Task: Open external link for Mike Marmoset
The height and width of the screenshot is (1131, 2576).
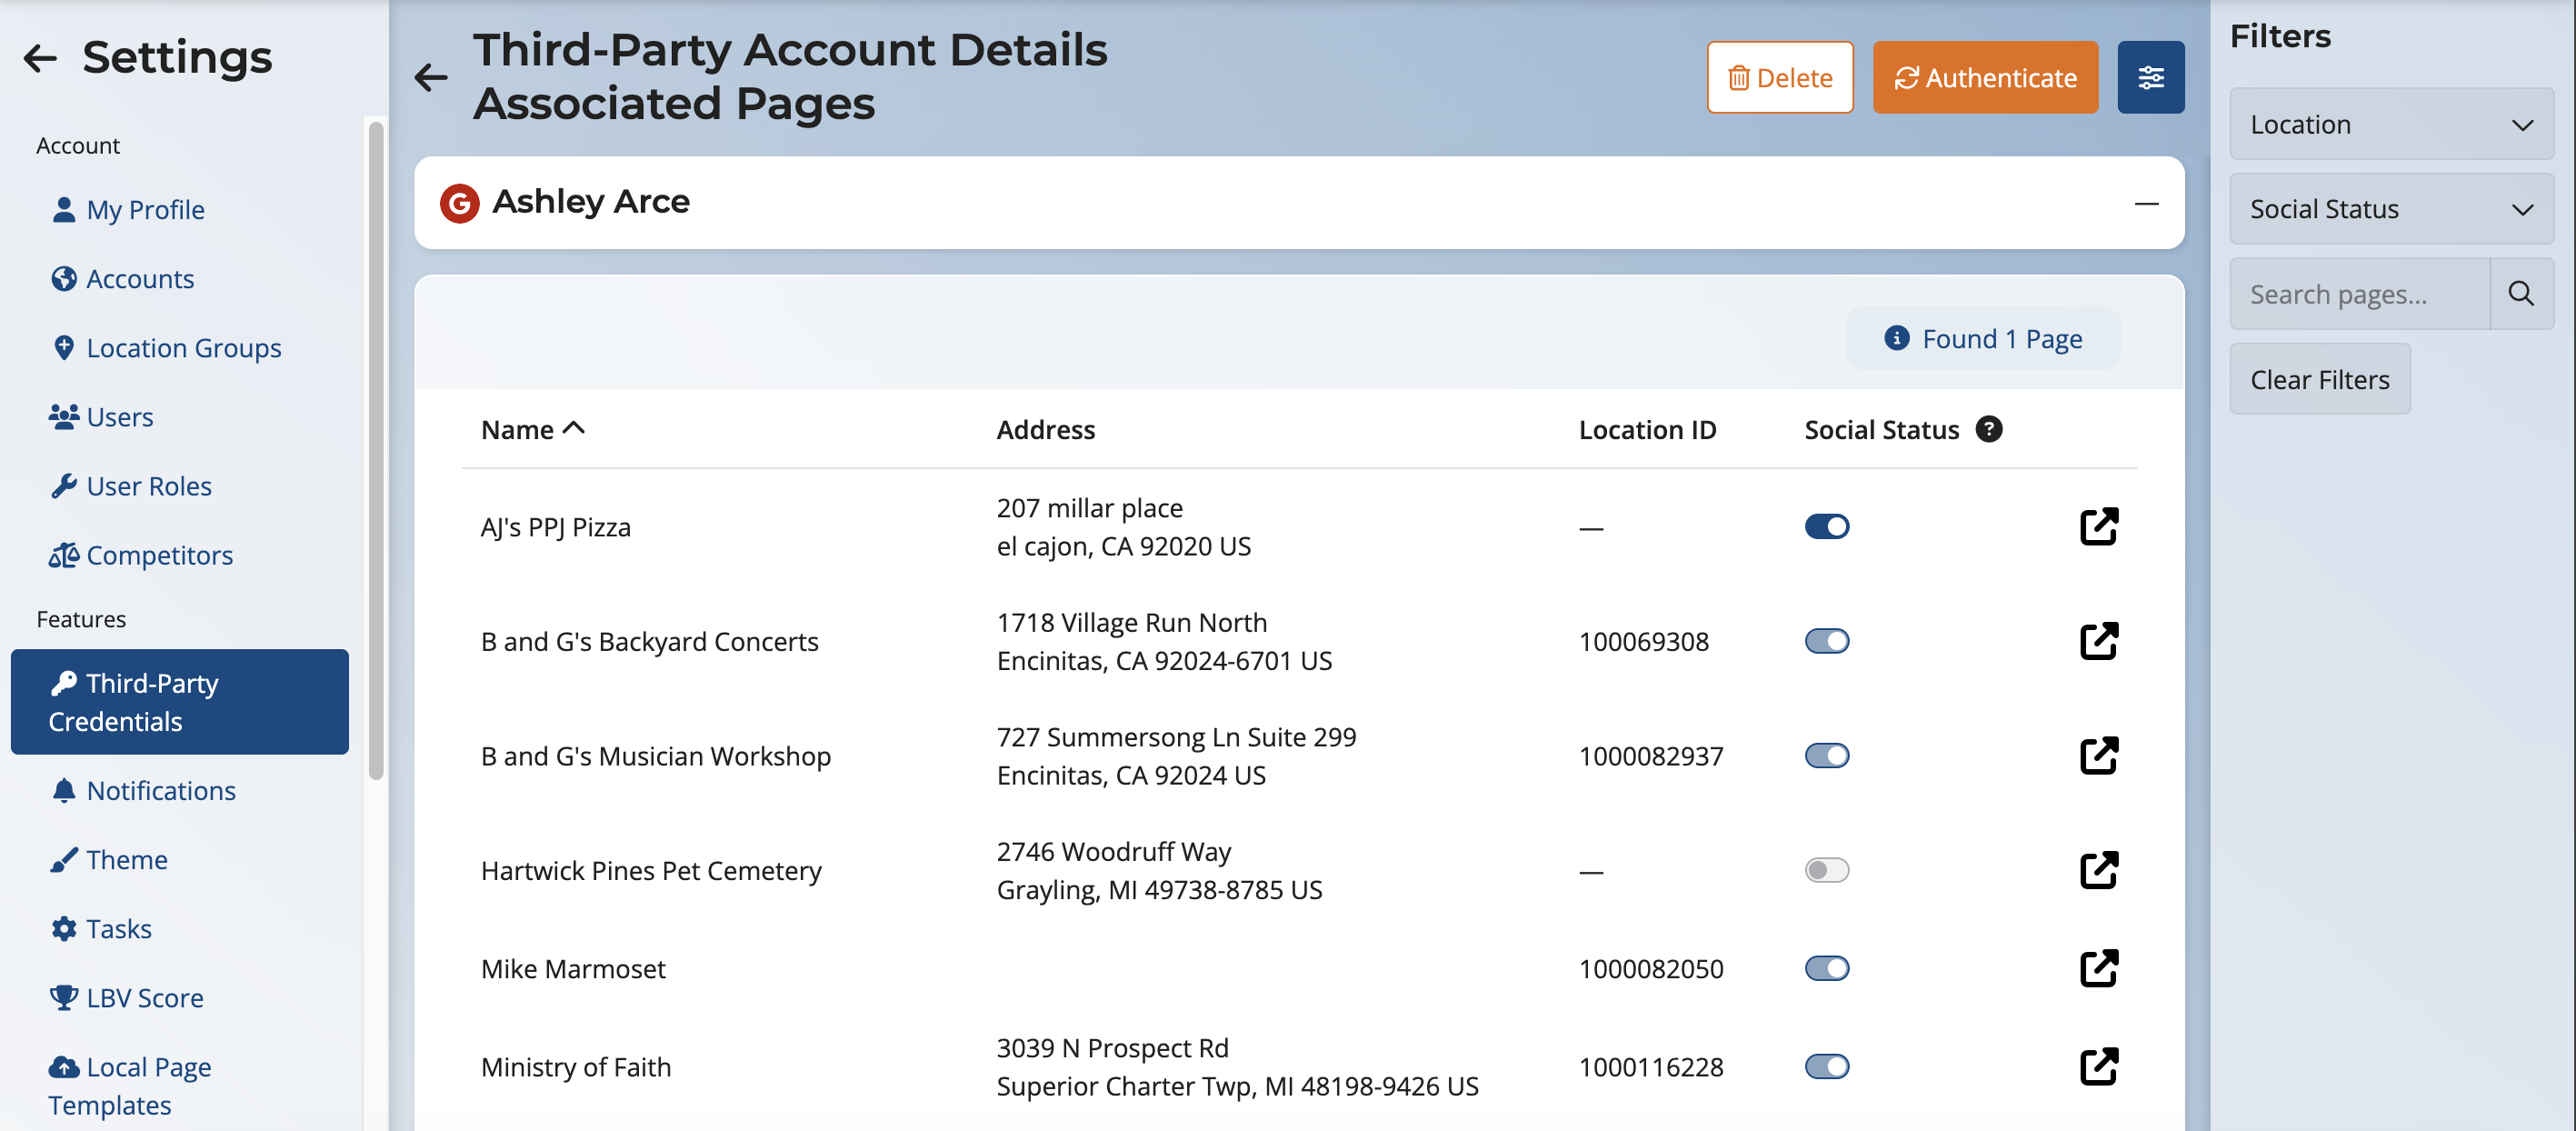Action: coord(2098,968)
